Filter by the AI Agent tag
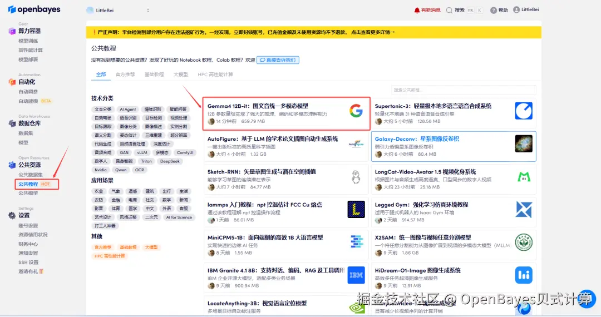The width and height of the screenshot is (601, 317). (127, 110)
